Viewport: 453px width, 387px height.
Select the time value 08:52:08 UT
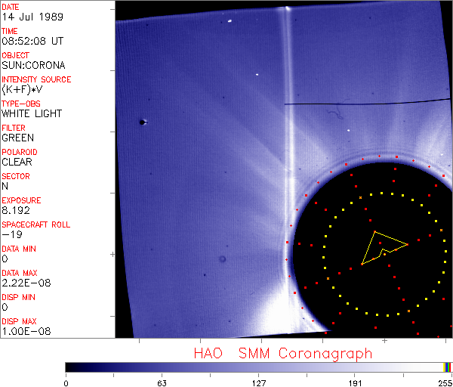point(32,41)
